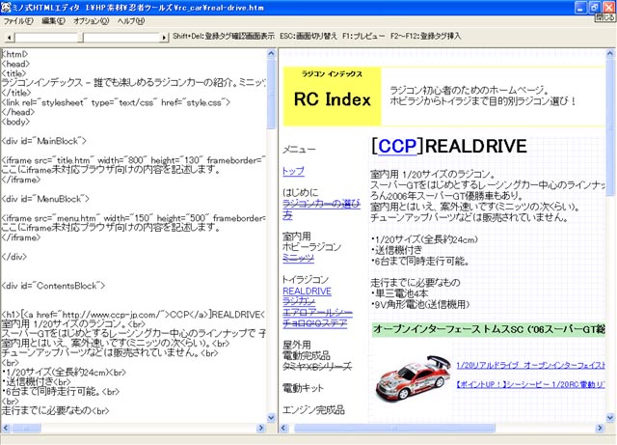Click the right arrow of top slider
617x445 pixels.
tap(164, 38)
